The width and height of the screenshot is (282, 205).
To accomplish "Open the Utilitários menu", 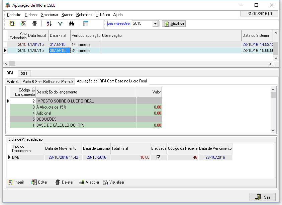I will tap(103, 15).
